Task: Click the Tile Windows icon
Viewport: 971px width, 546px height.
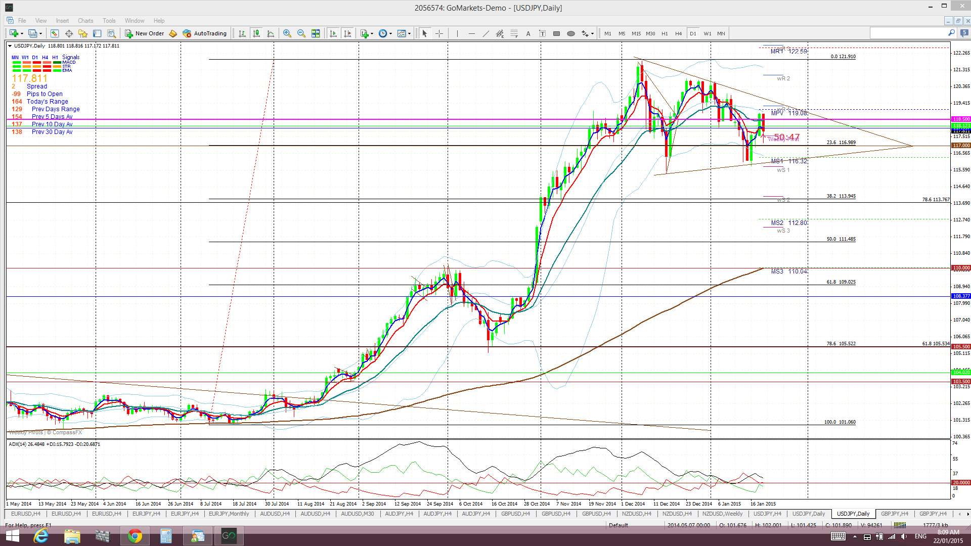Action: (x=316, y=33)
